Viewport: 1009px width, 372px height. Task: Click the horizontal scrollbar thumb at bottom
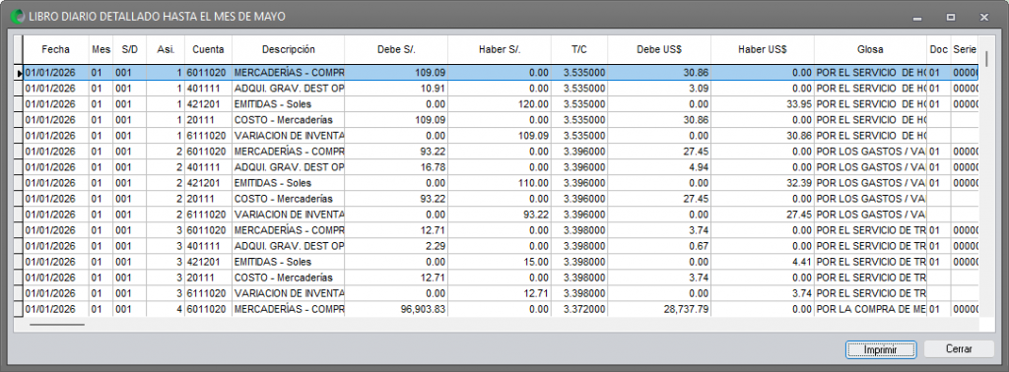[x=56, y=325]
